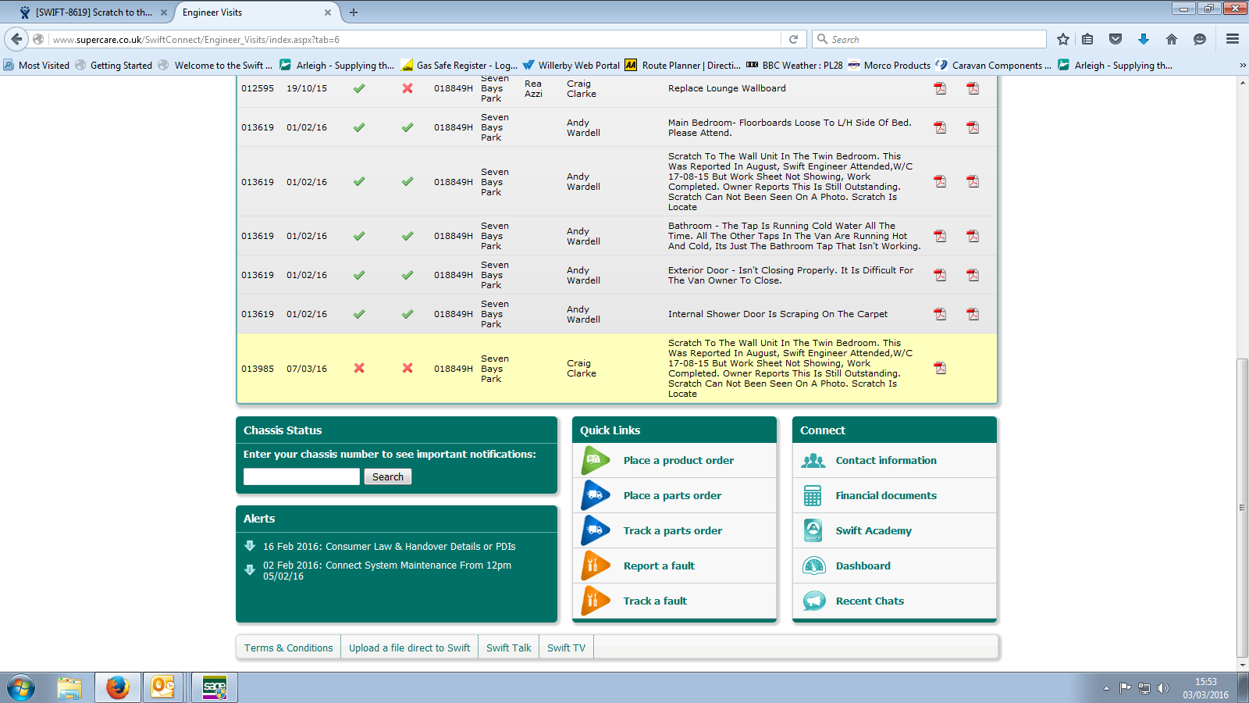The width and height of the screenshot is (1249, 703).
Task: Click the Report a fault wrench icon
Action: click(x=595, y=566)
